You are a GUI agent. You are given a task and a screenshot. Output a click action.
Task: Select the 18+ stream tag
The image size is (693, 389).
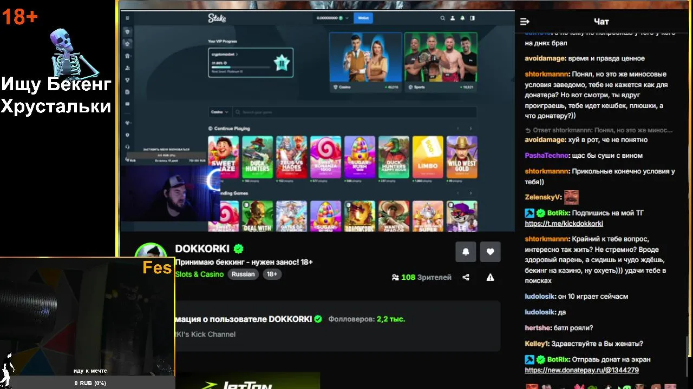point(272,274)
